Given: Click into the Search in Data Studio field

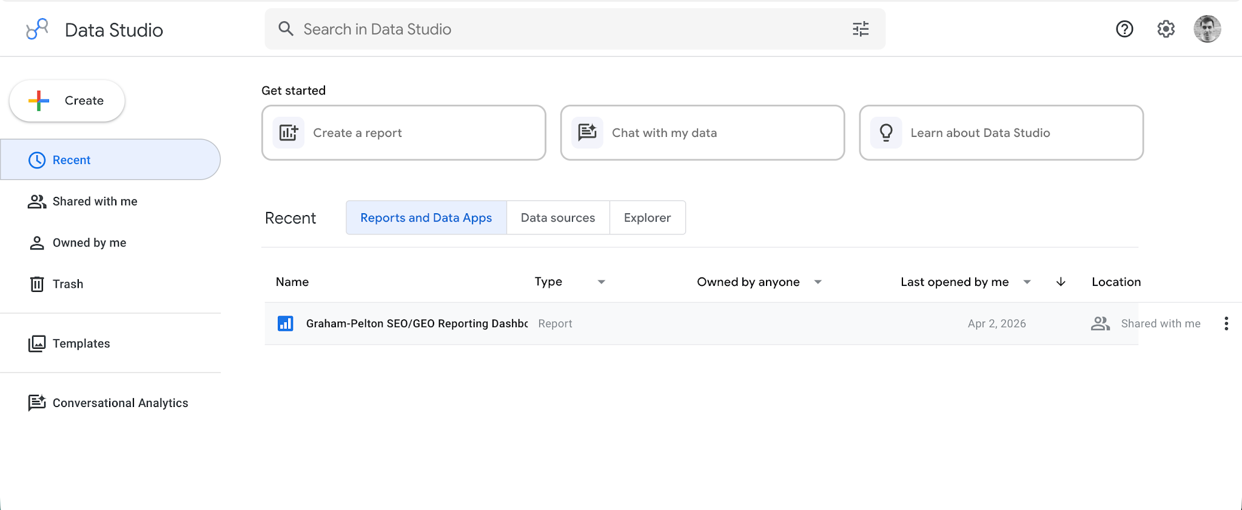Looking at the screenshot, I should pos(575,29).
